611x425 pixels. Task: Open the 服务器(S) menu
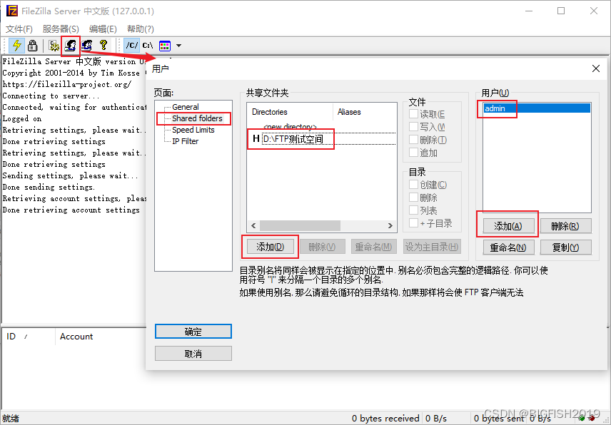(x=61, y=29)
